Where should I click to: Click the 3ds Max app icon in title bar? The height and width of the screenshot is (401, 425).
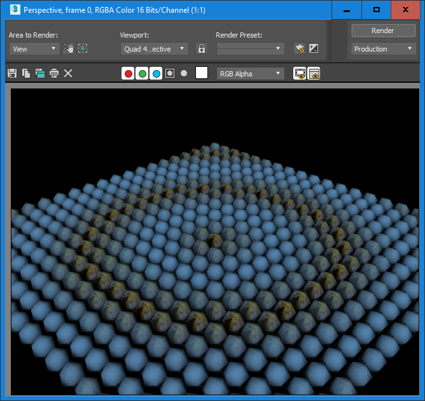click(x=15, y=10)
